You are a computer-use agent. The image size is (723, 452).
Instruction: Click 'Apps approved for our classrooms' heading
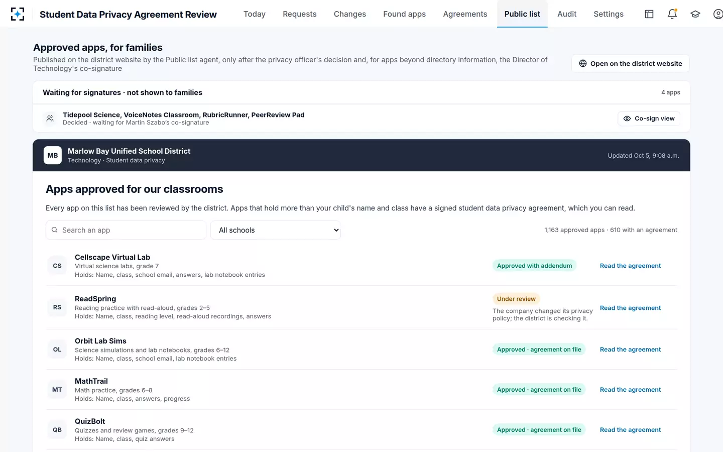[135, 189]
